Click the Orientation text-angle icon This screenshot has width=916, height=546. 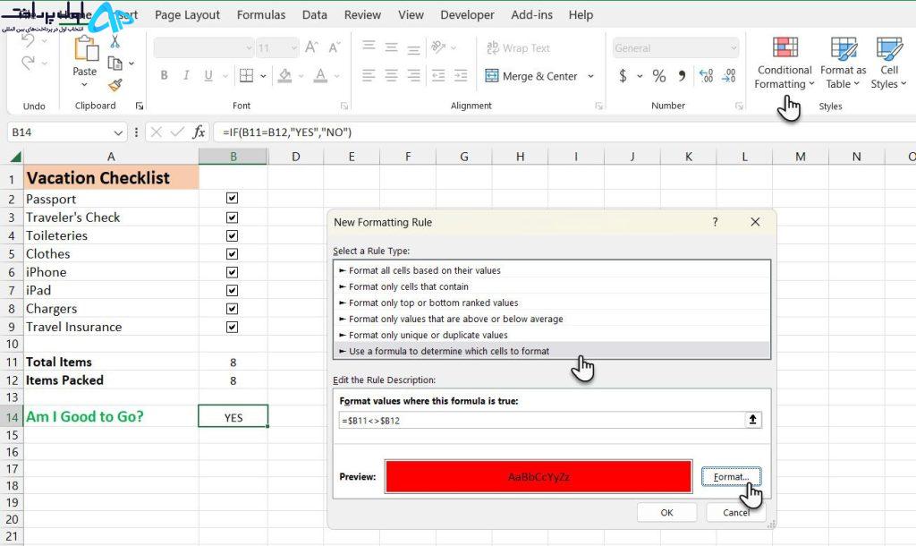pyautogui.click(x=438, y=47)
